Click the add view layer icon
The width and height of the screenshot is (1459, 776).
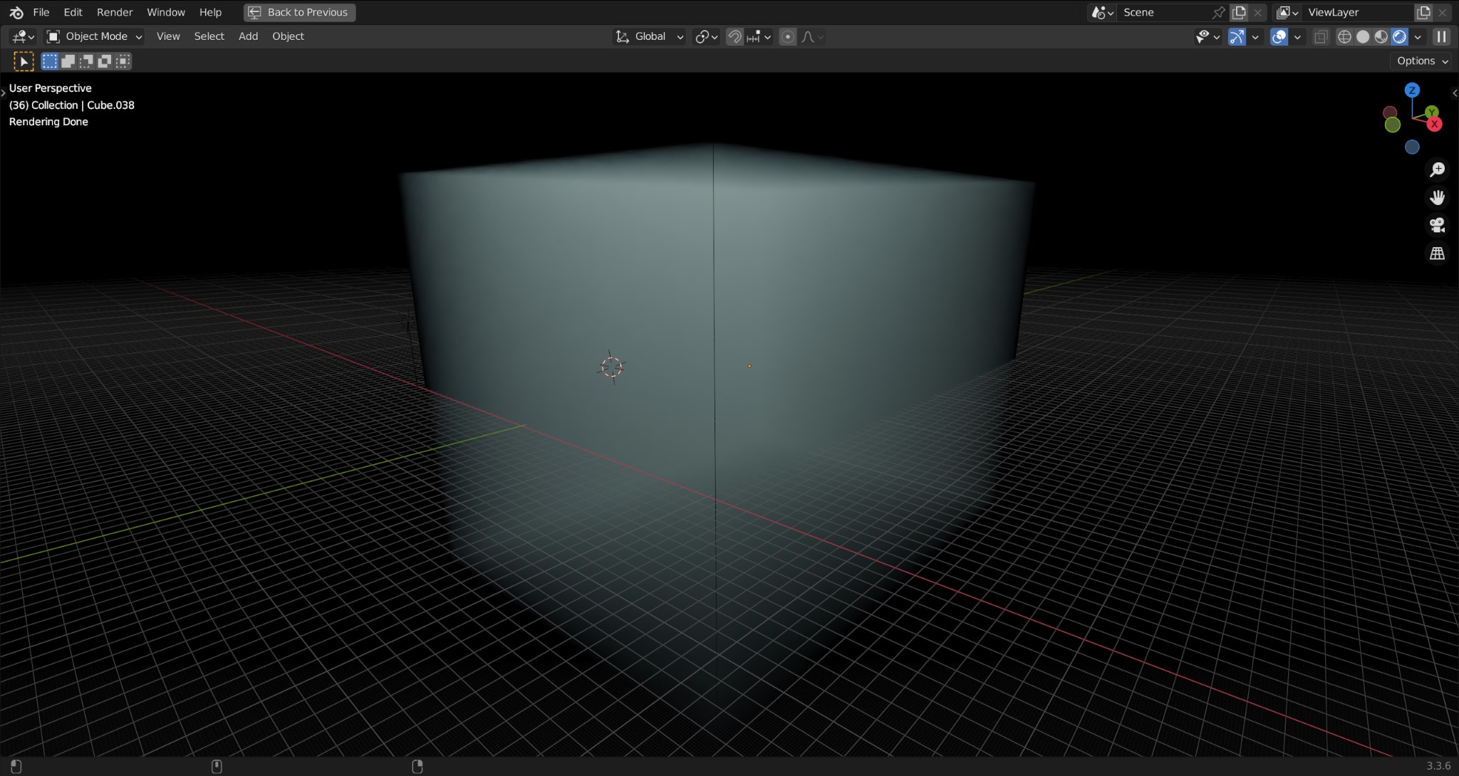(1423, 12)
